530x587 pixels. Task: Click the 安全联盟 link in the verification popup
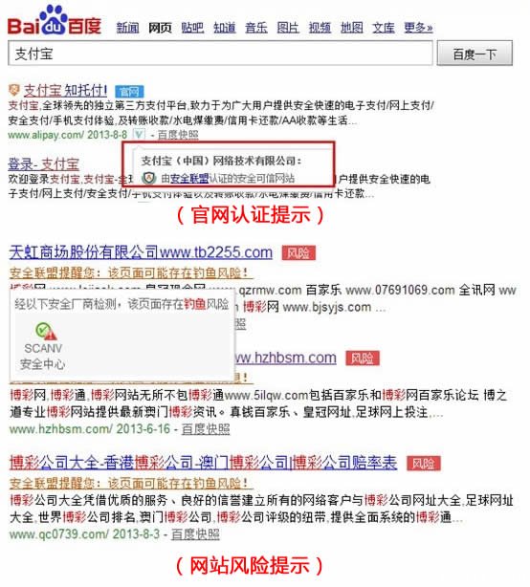click(x=189, y=178)
